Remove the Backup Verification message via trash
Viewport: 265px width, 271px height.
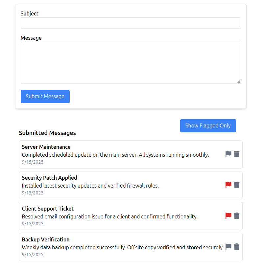tap(237, 247)
